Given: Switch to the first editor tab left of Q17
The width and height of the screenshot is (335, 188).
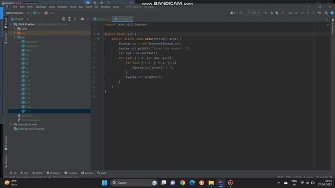Looking at the screenshot, I should (x=102, y=19).
